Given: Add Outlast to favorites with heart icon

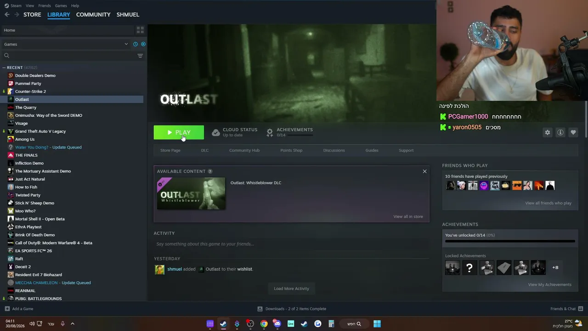Looking at the screenshot, I should tap(573, 132).
